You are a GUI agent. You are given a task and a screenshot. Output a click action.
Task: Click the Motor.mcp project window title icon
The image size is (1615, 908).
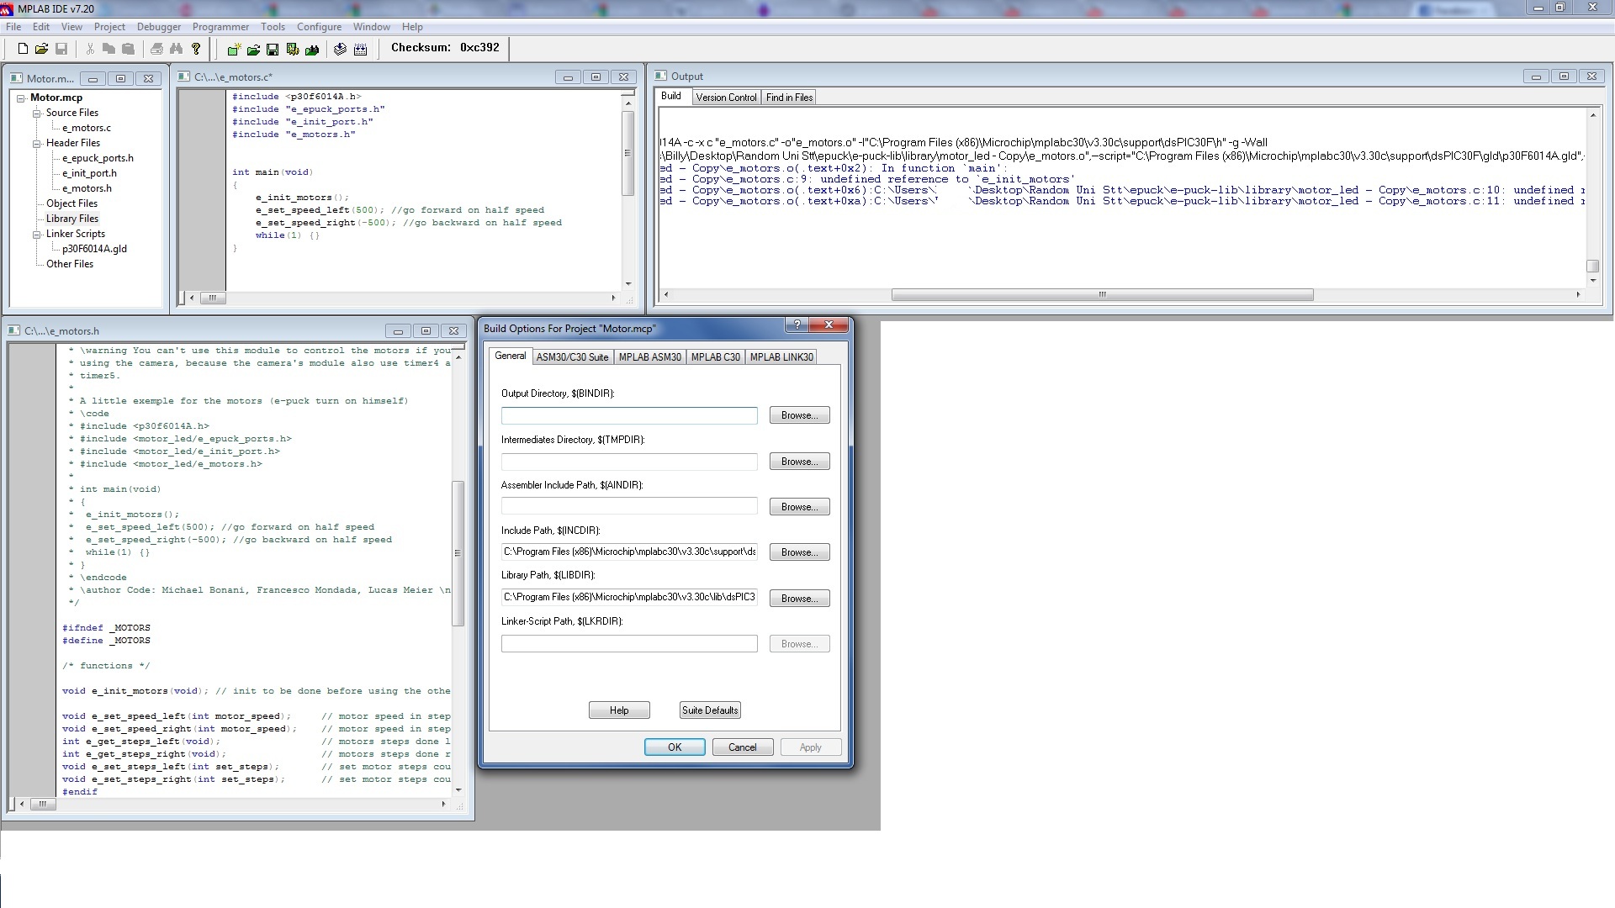(x=17, y=78)
